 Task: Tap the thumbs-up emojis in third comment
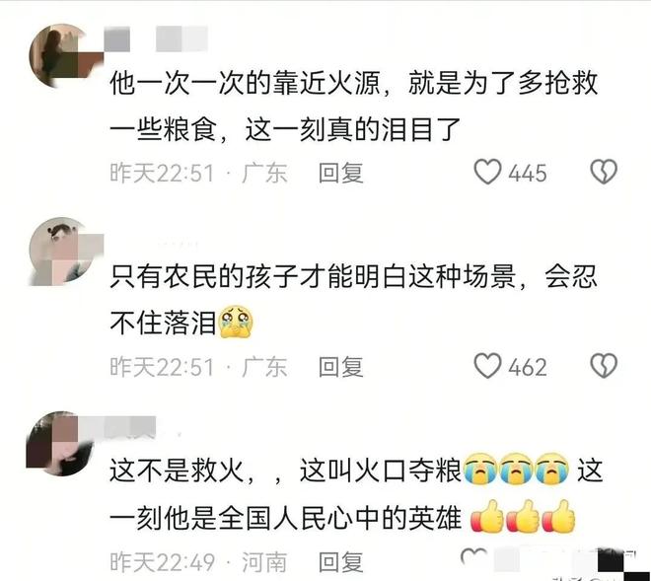tap(523, 517)
